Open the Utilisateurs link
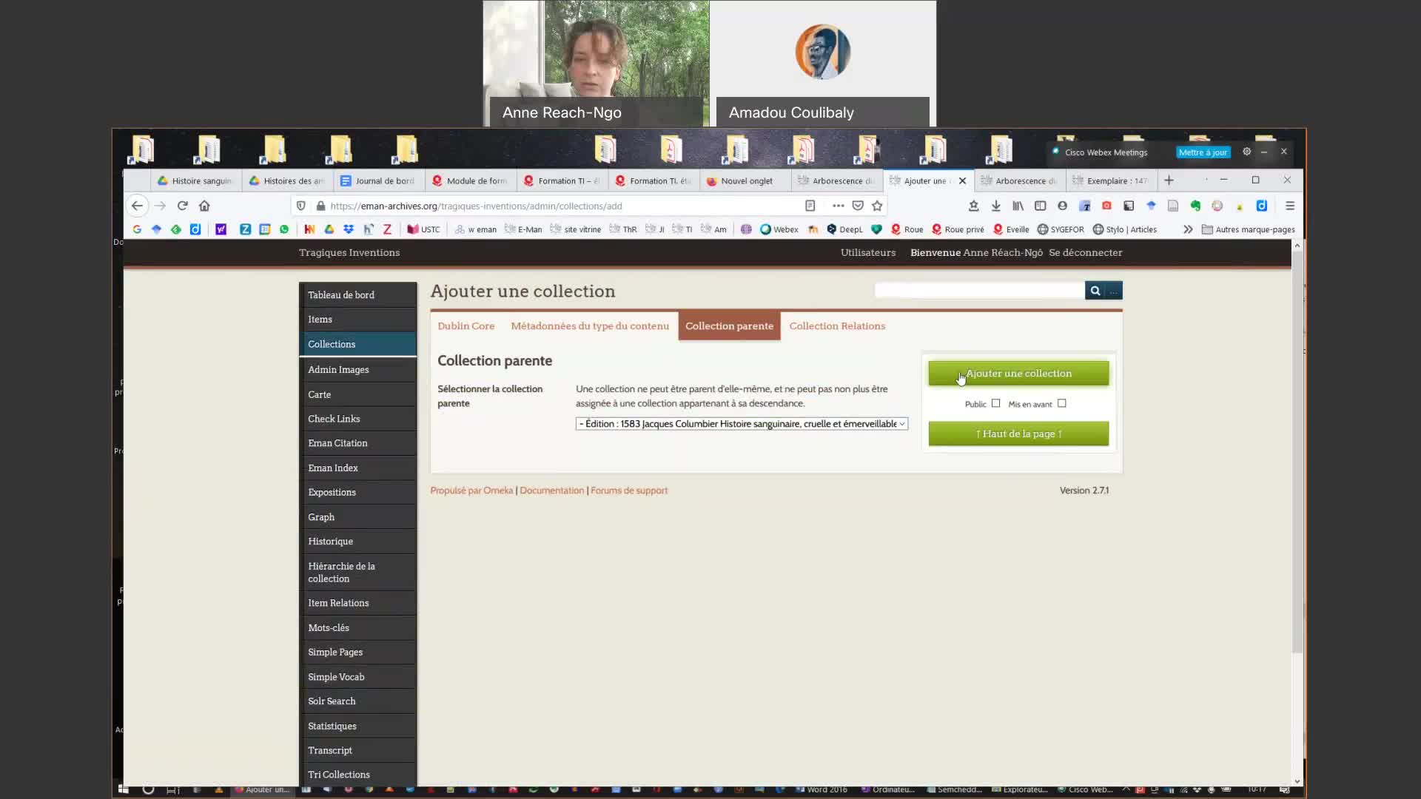The width and height of the screenshot is (1421, 799). 867,253
